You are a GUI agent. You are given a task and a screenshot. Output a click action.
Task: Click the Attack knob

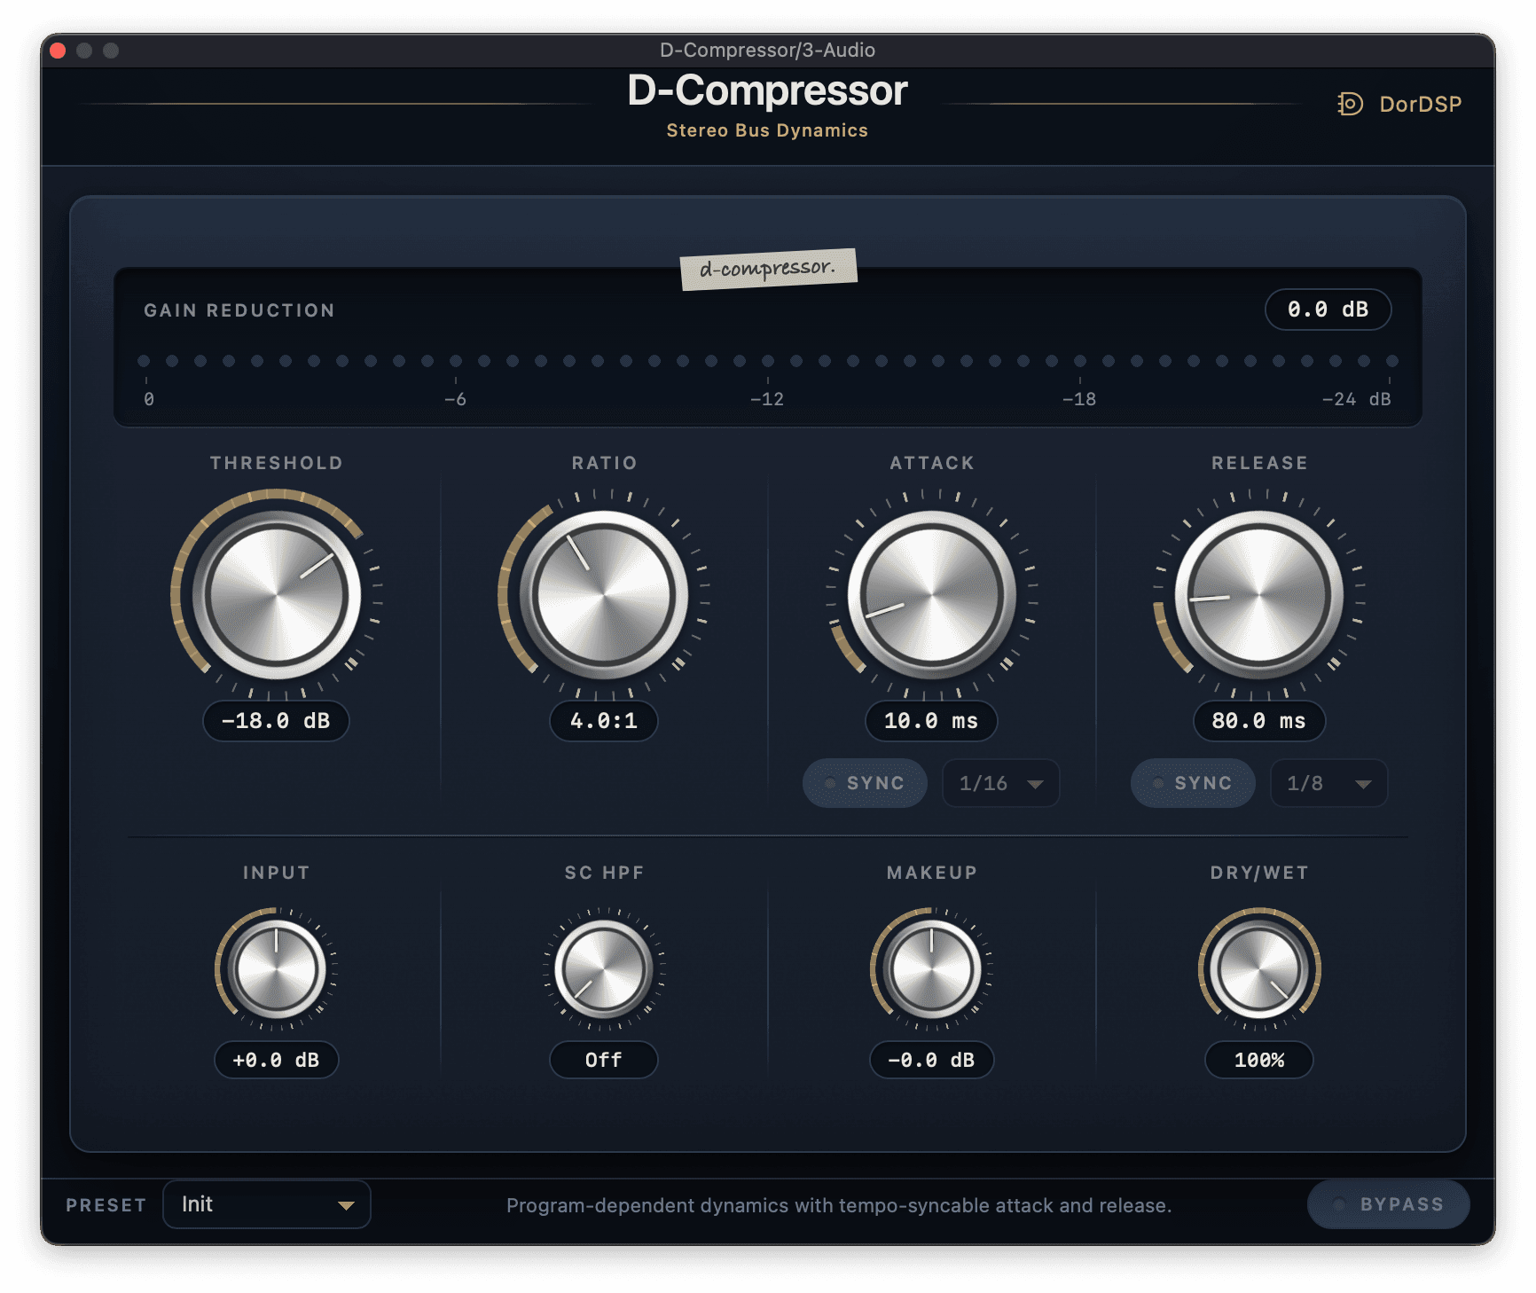pyautogui.click(x=931, y=594)
